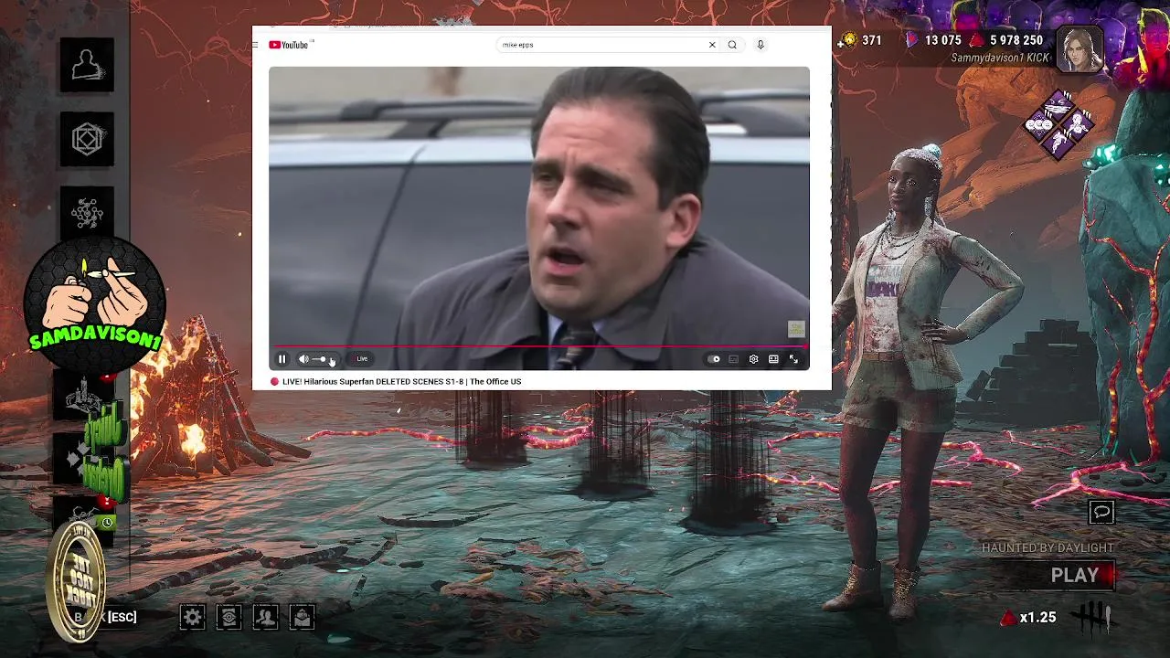Open the game settings gear icon
Viewport: 1170px width, 658px height.
click(192, 617)
